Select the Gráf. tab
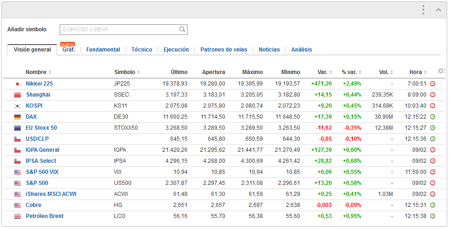 (x=69, y=50)
